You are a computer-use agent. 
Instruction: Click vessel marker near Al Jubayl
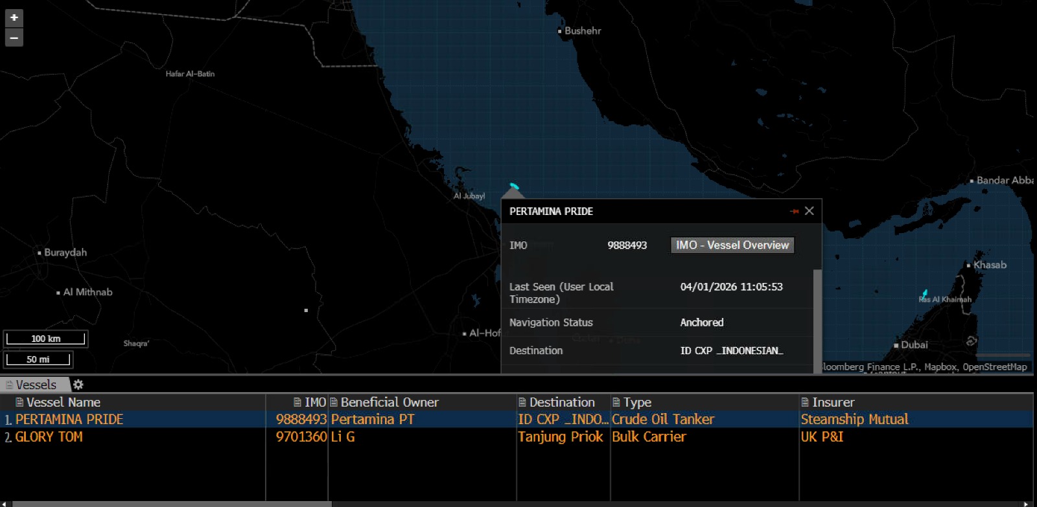point(514,186)
